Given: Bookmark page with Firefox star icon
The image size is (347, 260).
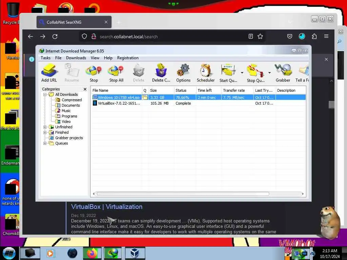Looking at the screenshot, I should [260, 37].
